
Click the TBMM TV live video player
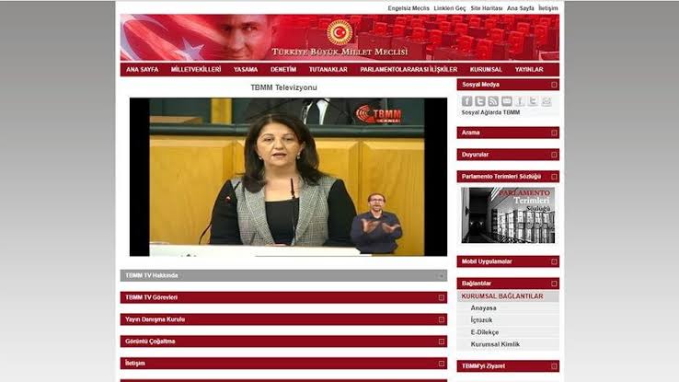[288, 177]
